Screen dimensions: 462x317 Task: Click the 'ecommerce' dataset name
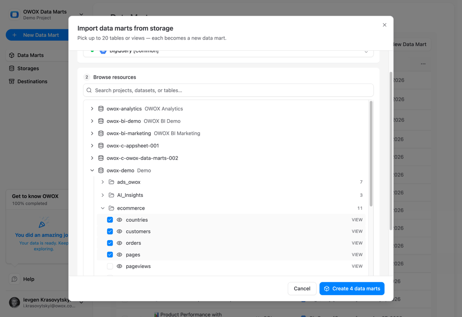point(131,208)
